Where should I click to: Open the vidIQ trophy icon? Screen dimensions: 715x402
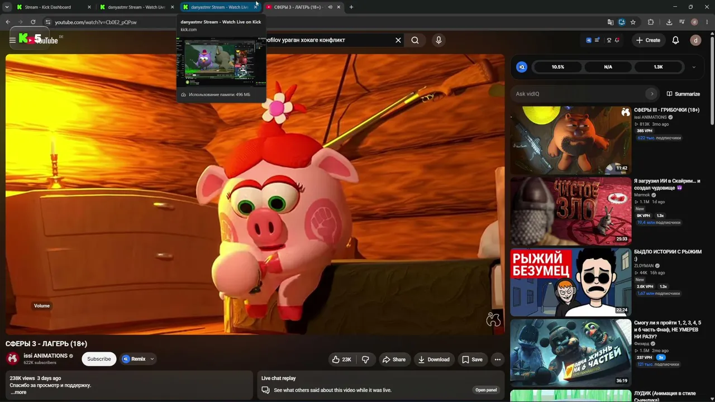[609, 40]
